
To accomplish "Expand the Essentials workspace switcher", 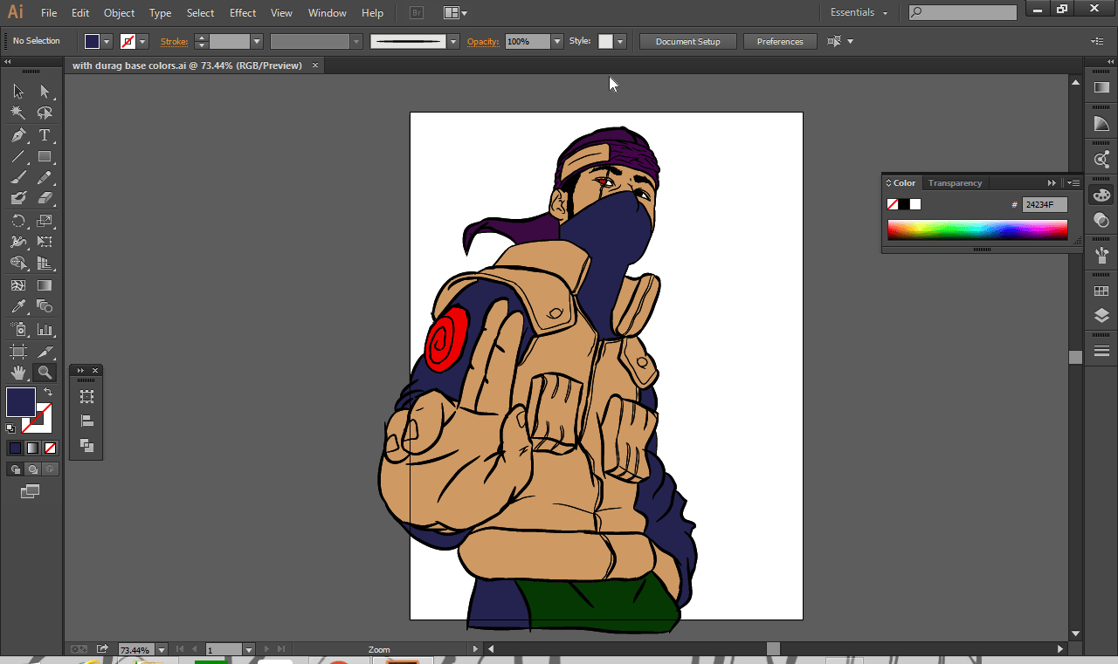I will 859,13.
